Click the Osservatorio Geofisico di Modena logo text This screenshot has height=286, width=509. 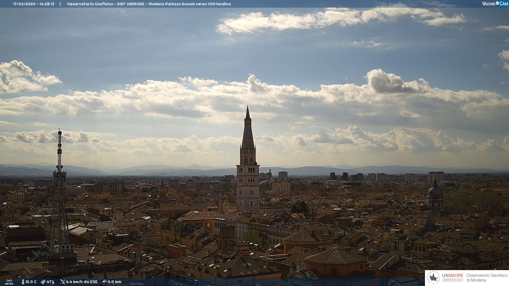[x=487, y=278]
